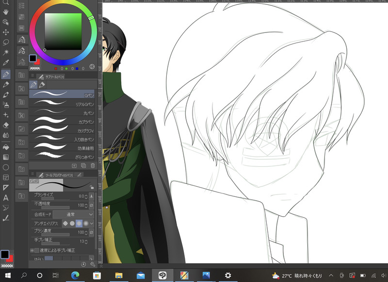Image resolution: width=388 pixels, height=282 pixels.
Task: Select the Figure ellipse tool
Action: coord(6,167)
